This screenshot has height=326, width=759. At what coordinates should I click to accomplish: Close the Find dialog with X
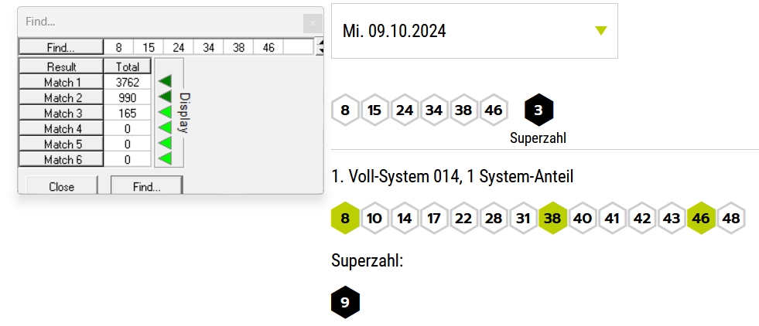pos(313,23)
